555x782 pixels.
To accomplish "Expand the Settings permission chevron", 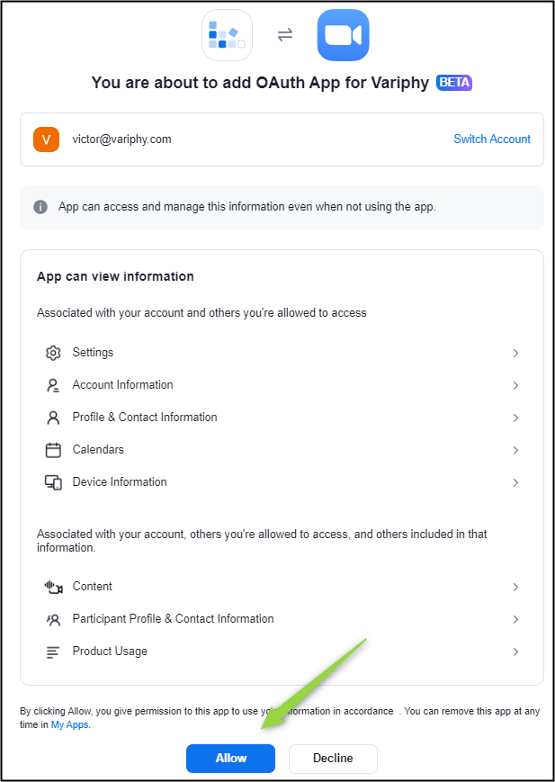I will (x=515, y=353).
